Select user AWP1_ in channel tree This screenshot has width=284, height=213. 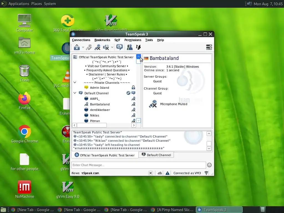[95, 99]
